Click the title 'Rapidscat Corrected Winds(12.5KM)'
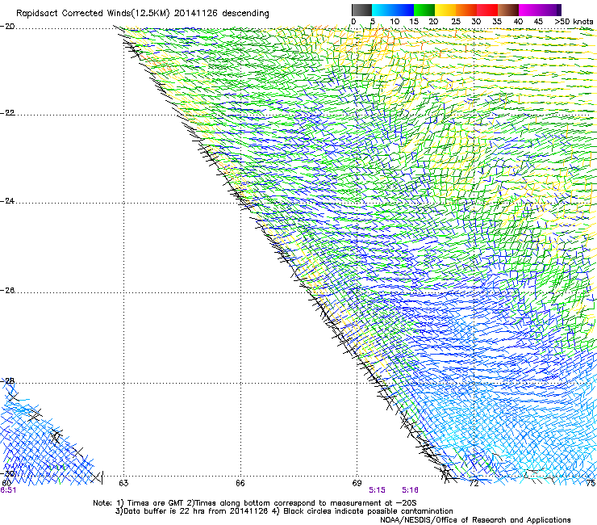 point(93,14)
